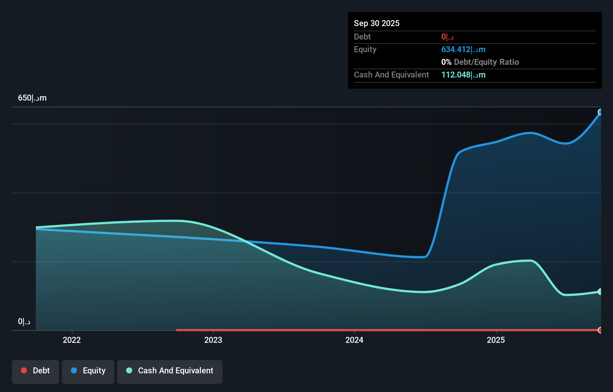Toggle the Equity series visibility
Viewport: 613px width, 392px height.
pos(88,371)
